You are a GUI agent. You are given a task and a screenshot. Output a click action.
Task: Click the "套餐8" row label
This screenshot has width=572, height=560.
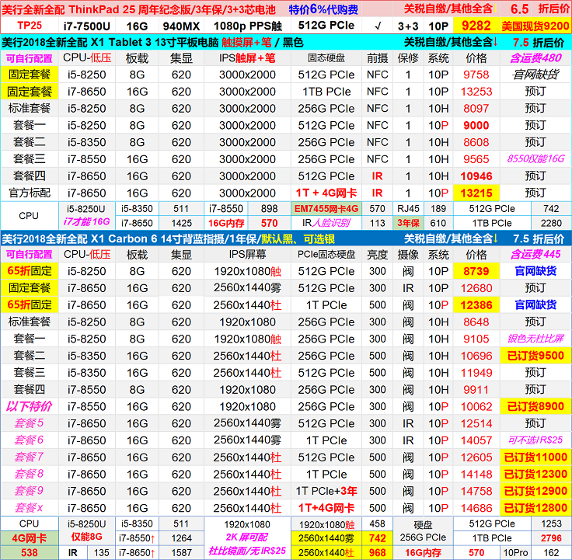coord(30,474)
